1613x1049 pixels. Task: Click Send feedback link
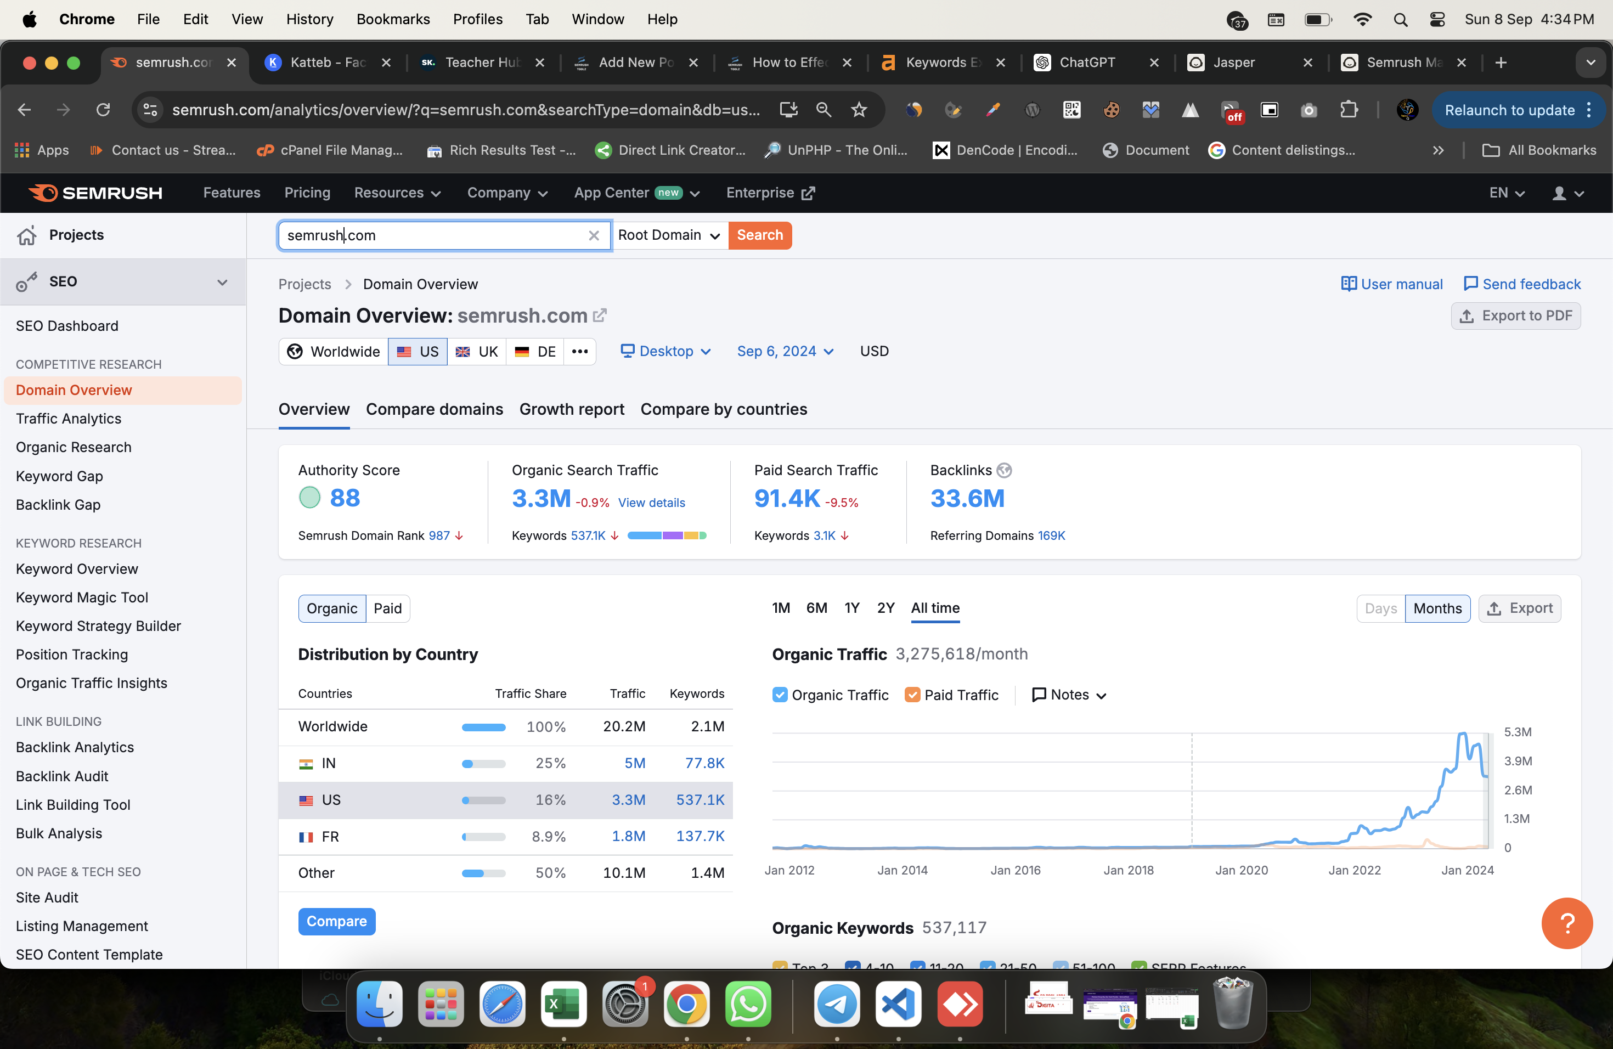(1522, 285)
